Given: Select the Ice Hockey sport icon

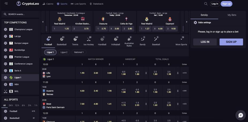Looking at the screenshot, I should point(88,41).
